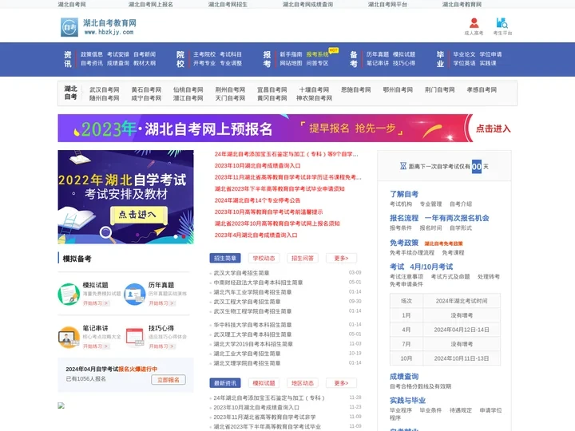Viewport: 575px width, 431px height.
Task: Open 毕业论文 in the navigation bar
Action: [464, 54]
